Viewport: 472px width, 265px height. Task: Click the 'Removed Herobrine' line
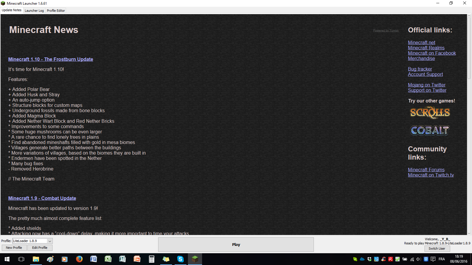coord(31,169)
